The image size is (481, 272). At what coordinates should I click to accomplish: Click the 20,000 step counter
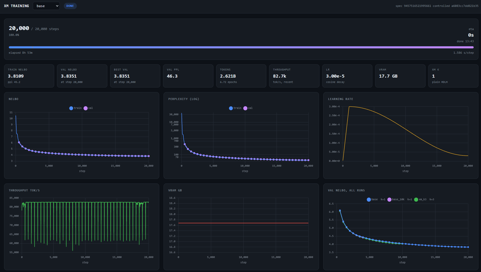pos(19,28)
